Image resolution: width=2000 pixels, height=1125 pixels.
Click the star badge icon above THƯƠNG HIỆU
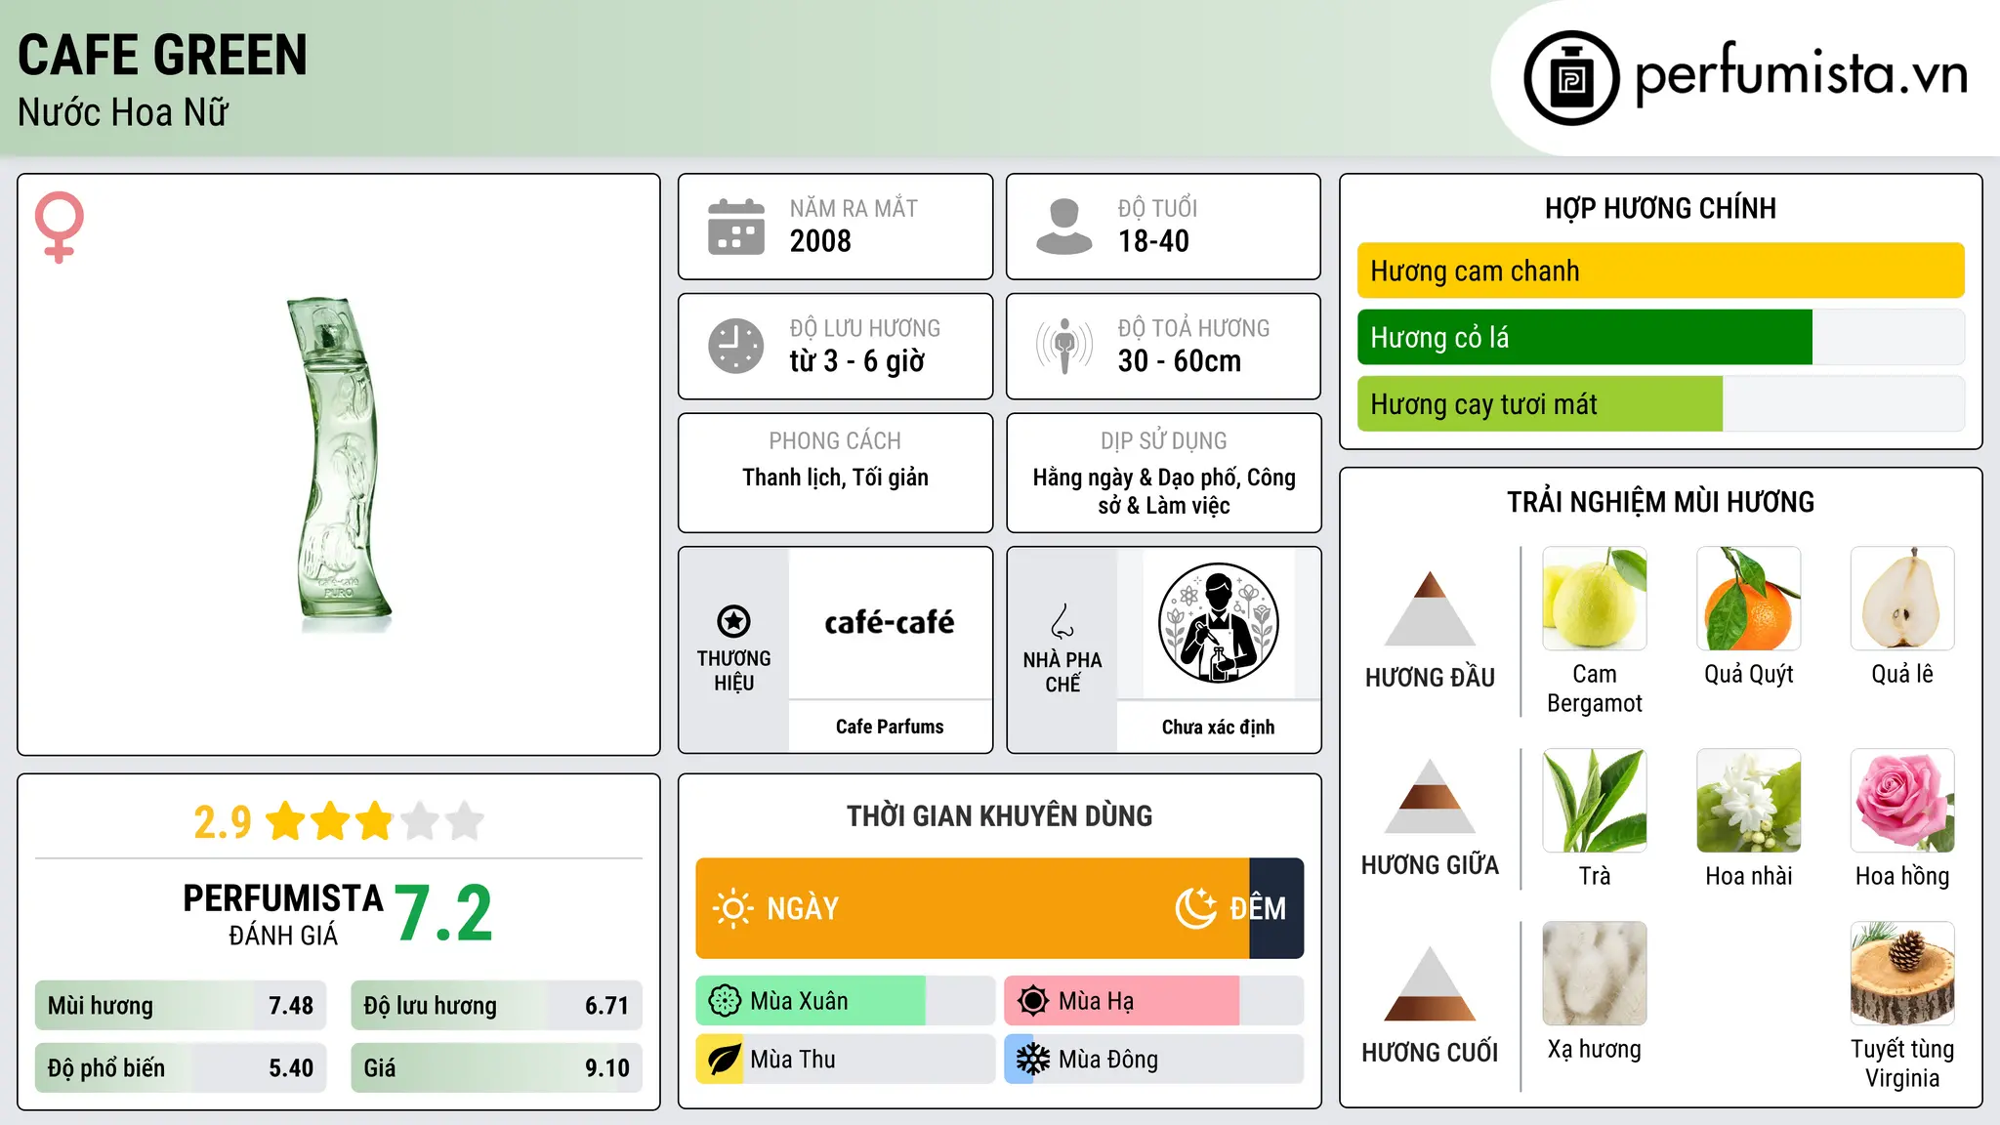click(x=733, y=621)
